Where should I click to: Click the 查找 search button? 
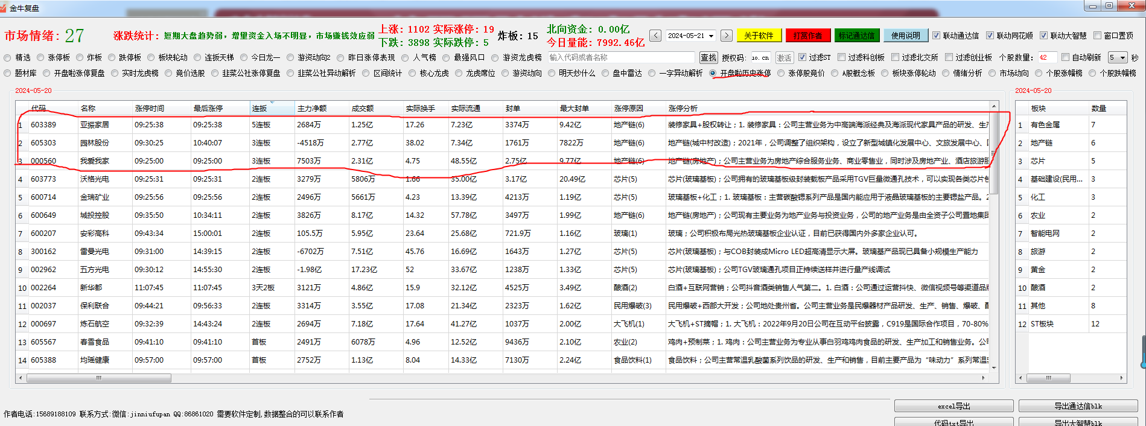point(708,57)
